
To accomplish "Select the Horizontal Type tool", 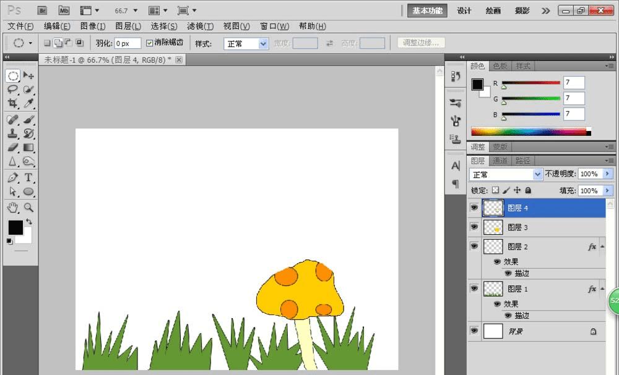I will 28,177.
